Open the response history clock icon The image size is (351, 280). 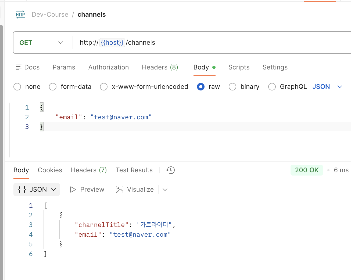tap(170, 170)
